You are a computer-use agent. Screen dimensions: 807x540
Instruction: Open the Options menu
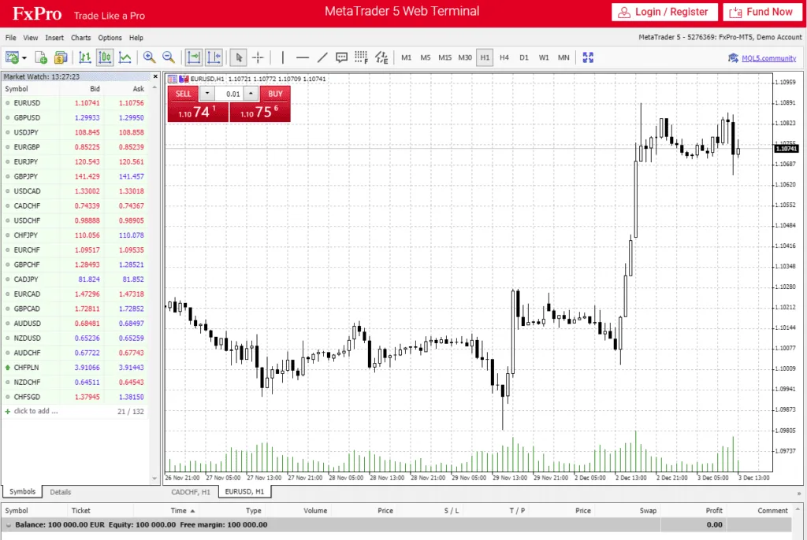point(110,38)
